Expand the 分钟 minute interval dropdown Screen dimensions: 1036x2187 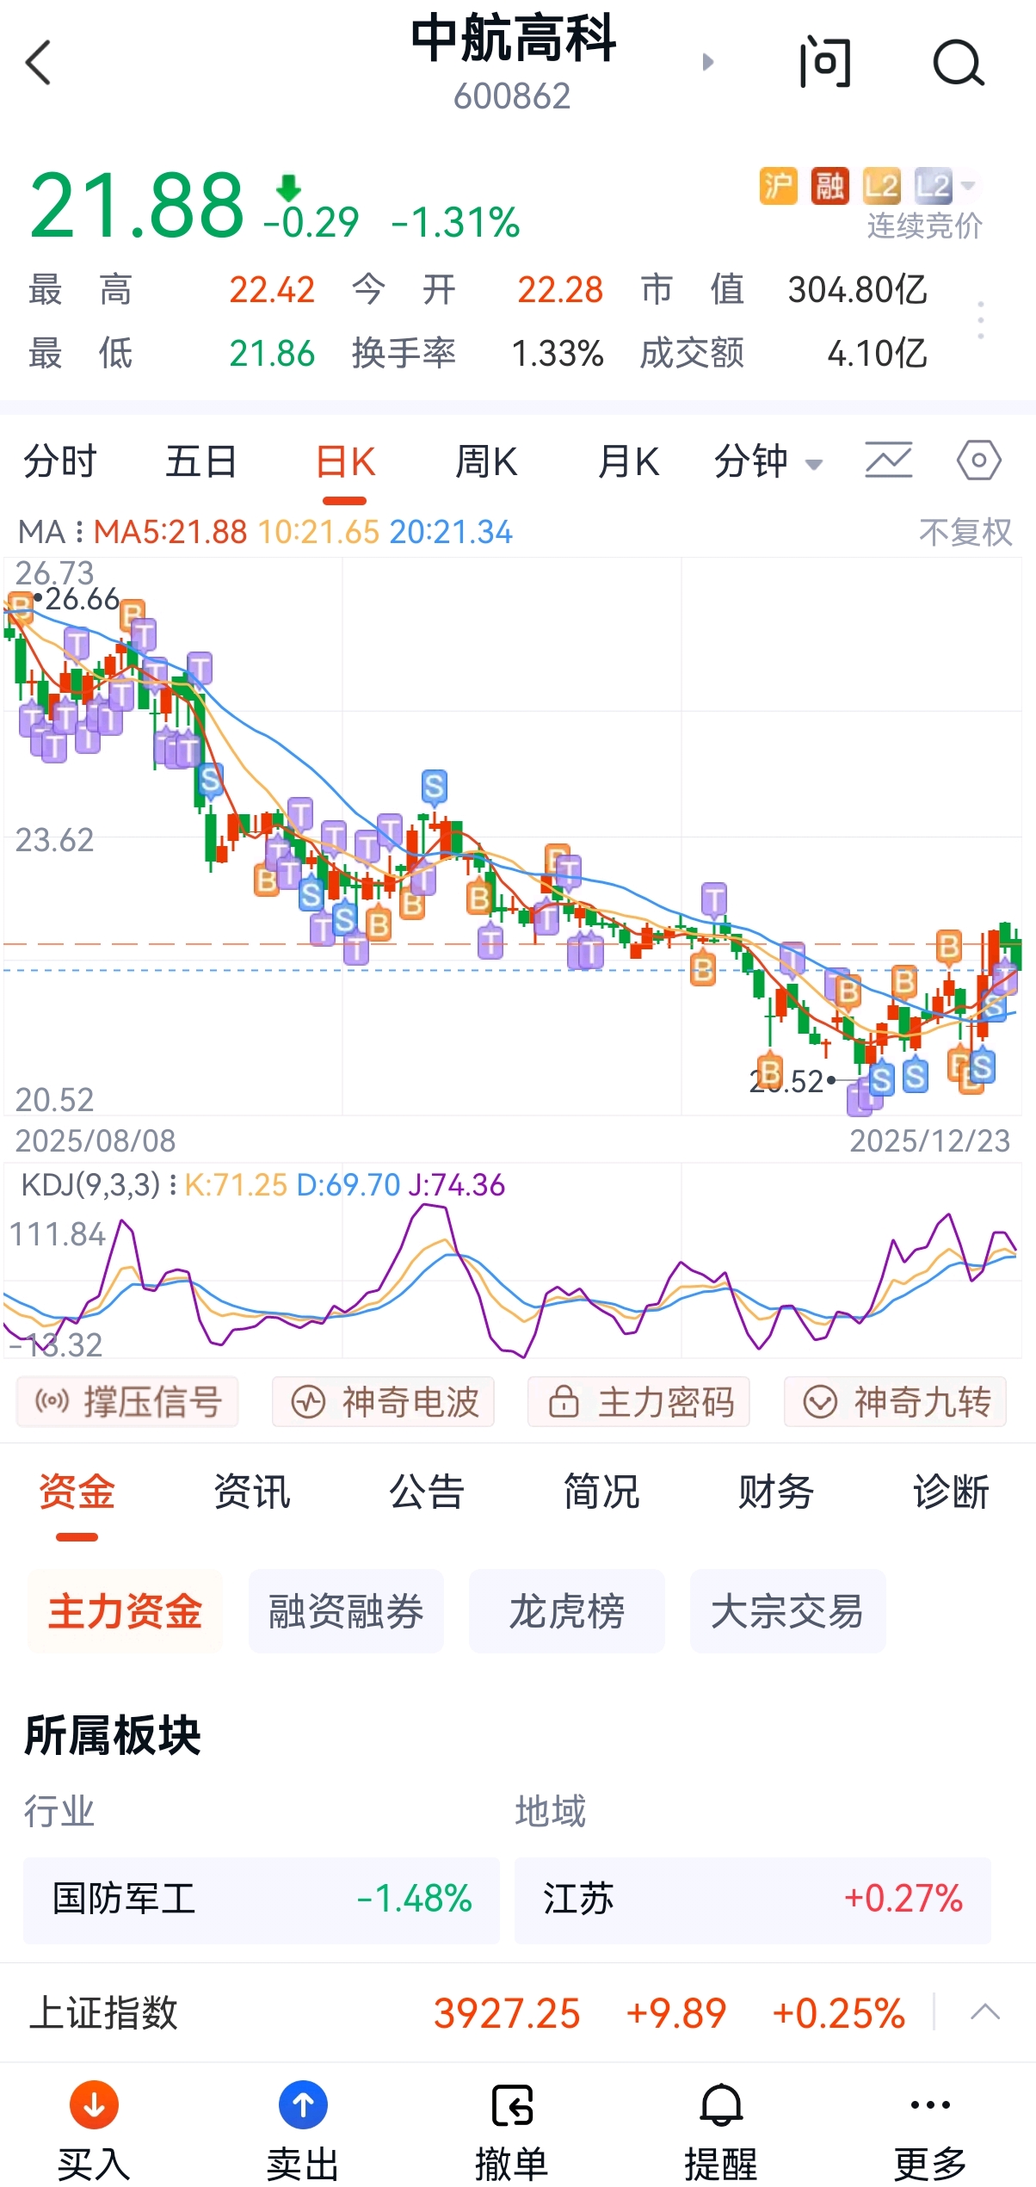[x=768, y=462]
